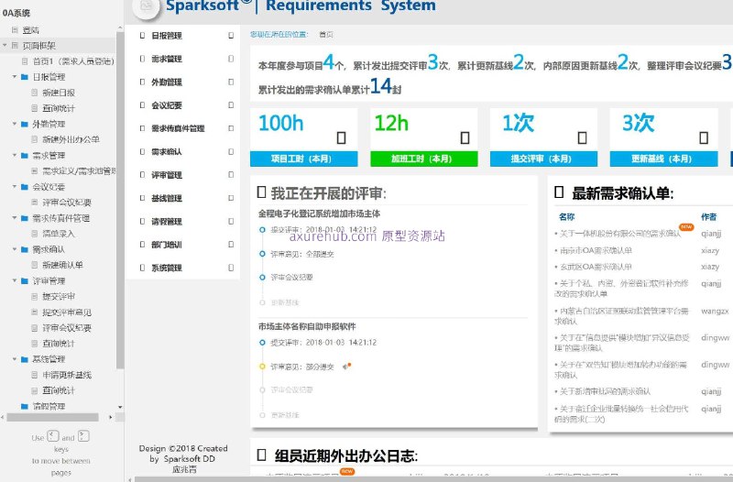Click the notification icon after 评审意见: 部分提交

[346, 366]
